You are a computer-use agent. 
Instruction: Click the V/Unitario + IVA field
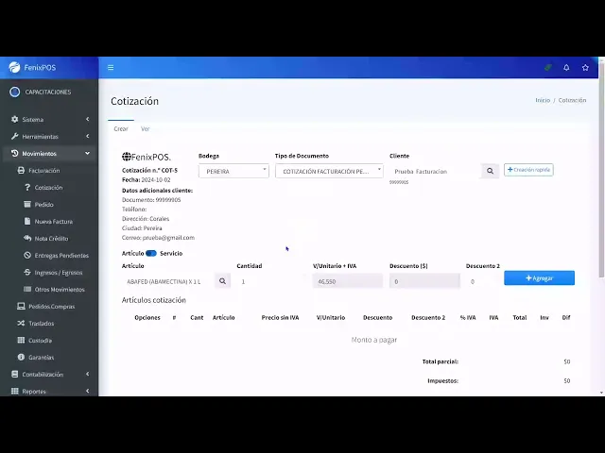point(348,281)
